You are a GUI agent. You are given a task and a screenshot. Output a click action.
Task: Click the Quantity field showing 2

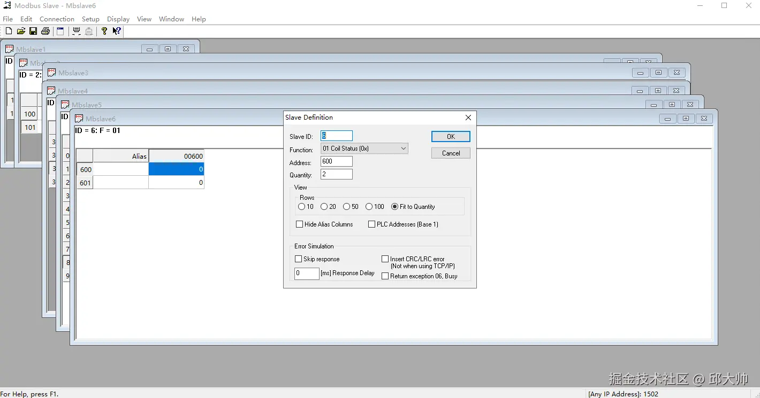(x=337, y=174)
